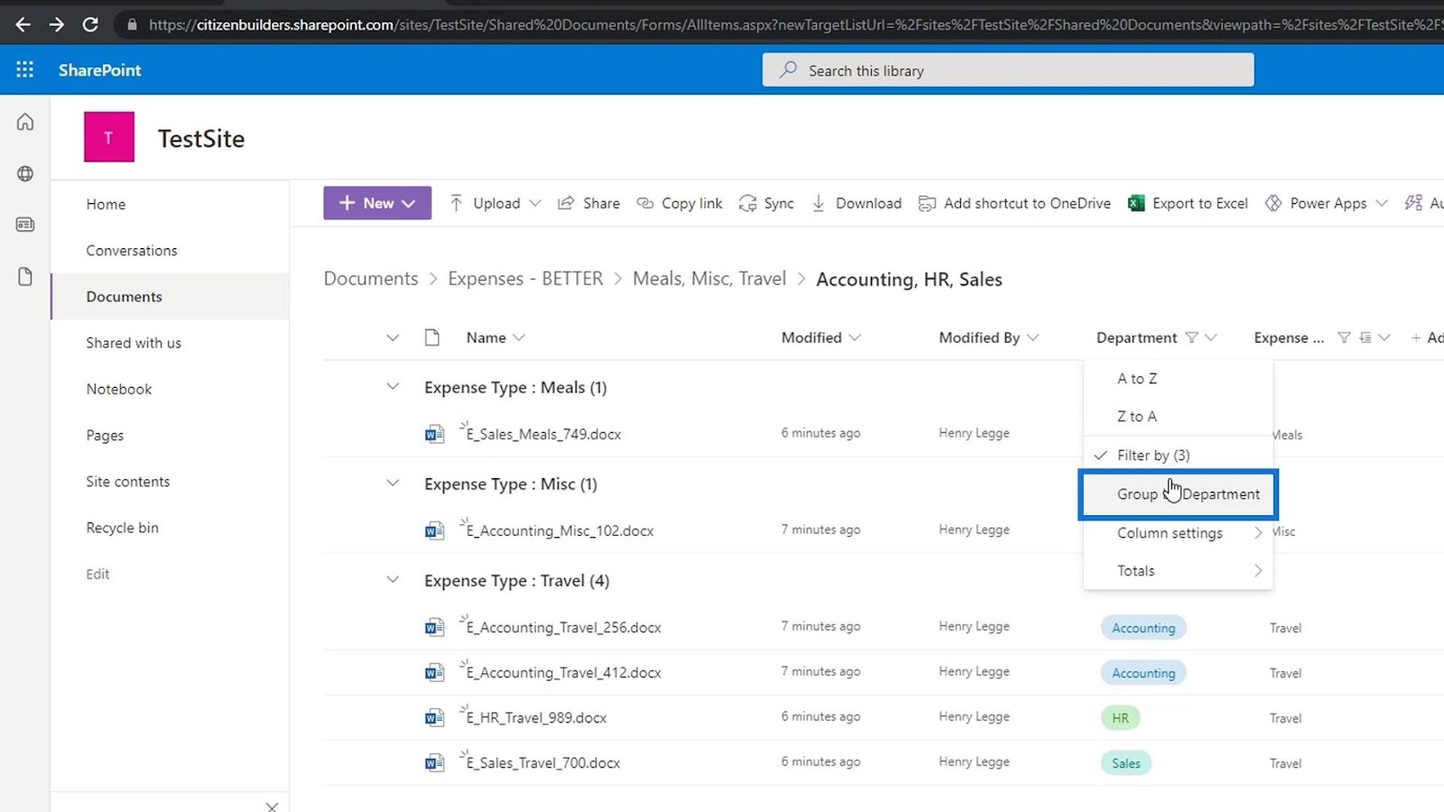This screenshot has height=812, width=1444.
Task: Click the Accounting tag on Travel_412 row
Action: tap(1143, 673)
